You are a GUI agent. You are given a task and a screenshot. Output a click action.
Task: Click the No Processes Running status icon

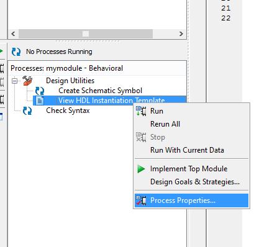coord(16,52)
